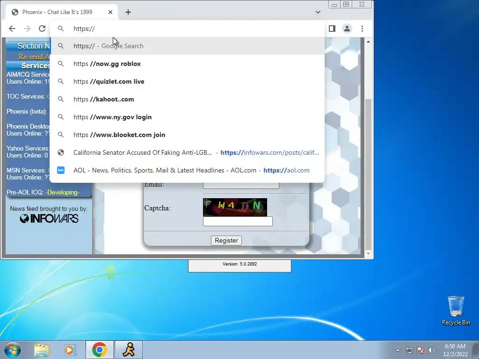Choose the '//www.ny.gov login' suggestion

click(x=187, y=117)
